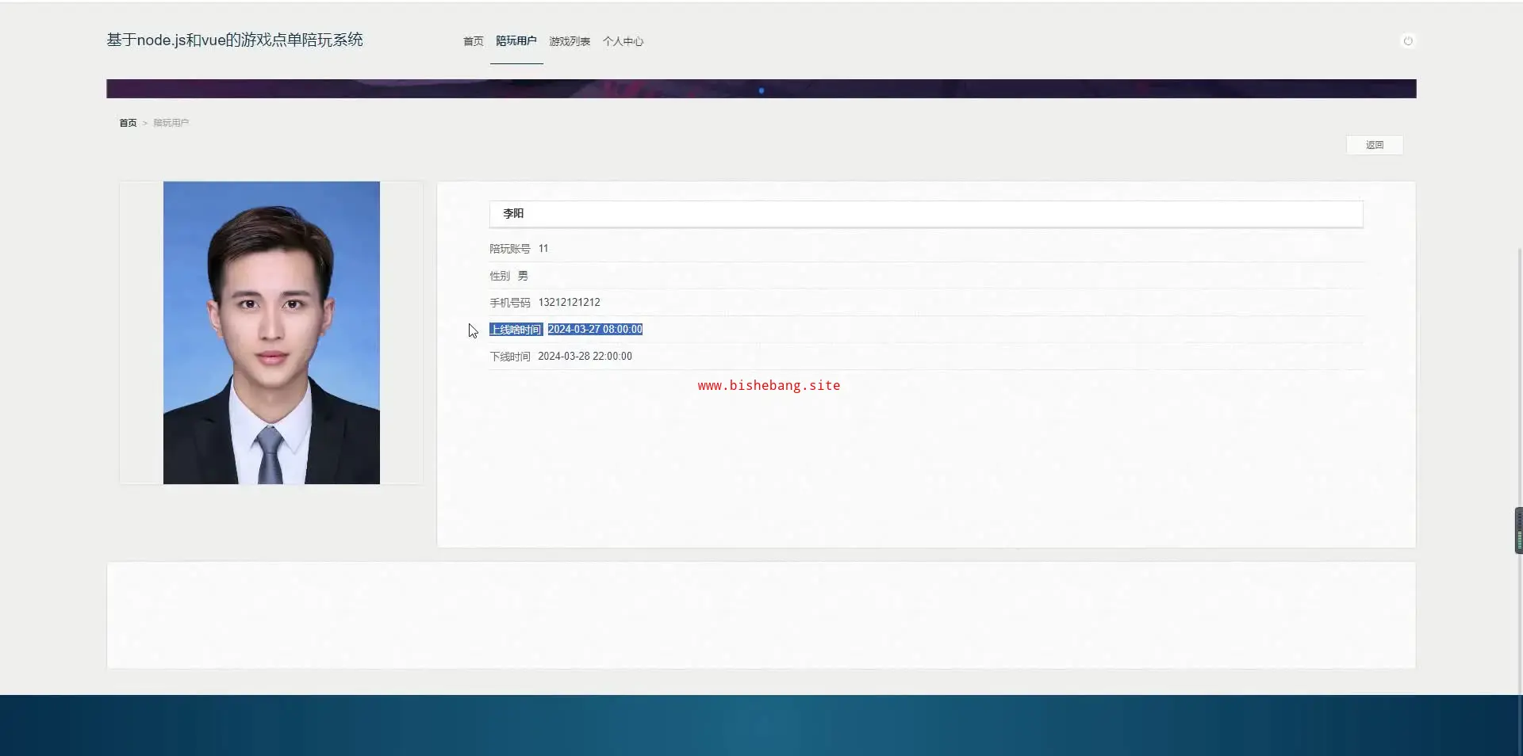Click the power/logout icon in the header
The image size is (1523, 756).
point(1408,41)
